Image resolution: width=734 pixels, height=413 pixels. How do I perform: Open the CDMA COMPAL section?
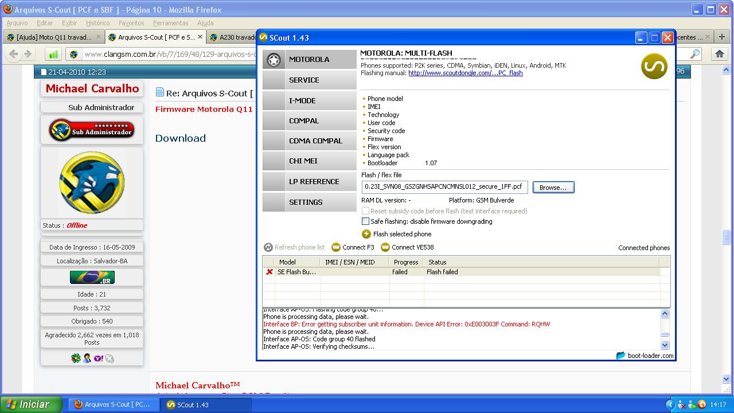(x=310, y=141)
